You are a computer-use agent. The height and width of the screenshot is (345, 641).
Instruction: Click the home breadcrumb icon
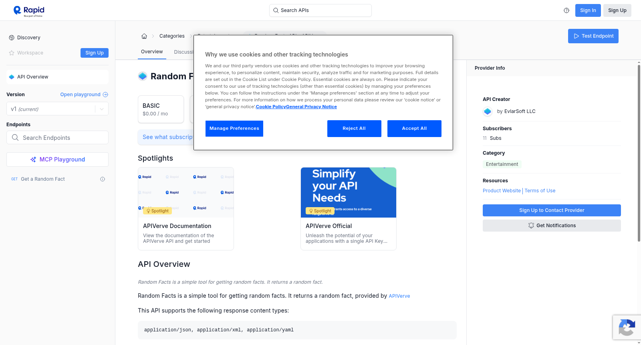144,36
